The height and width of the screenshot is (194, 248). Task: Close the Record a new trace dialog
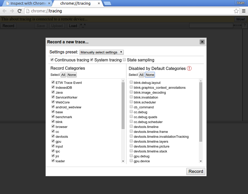202,42
